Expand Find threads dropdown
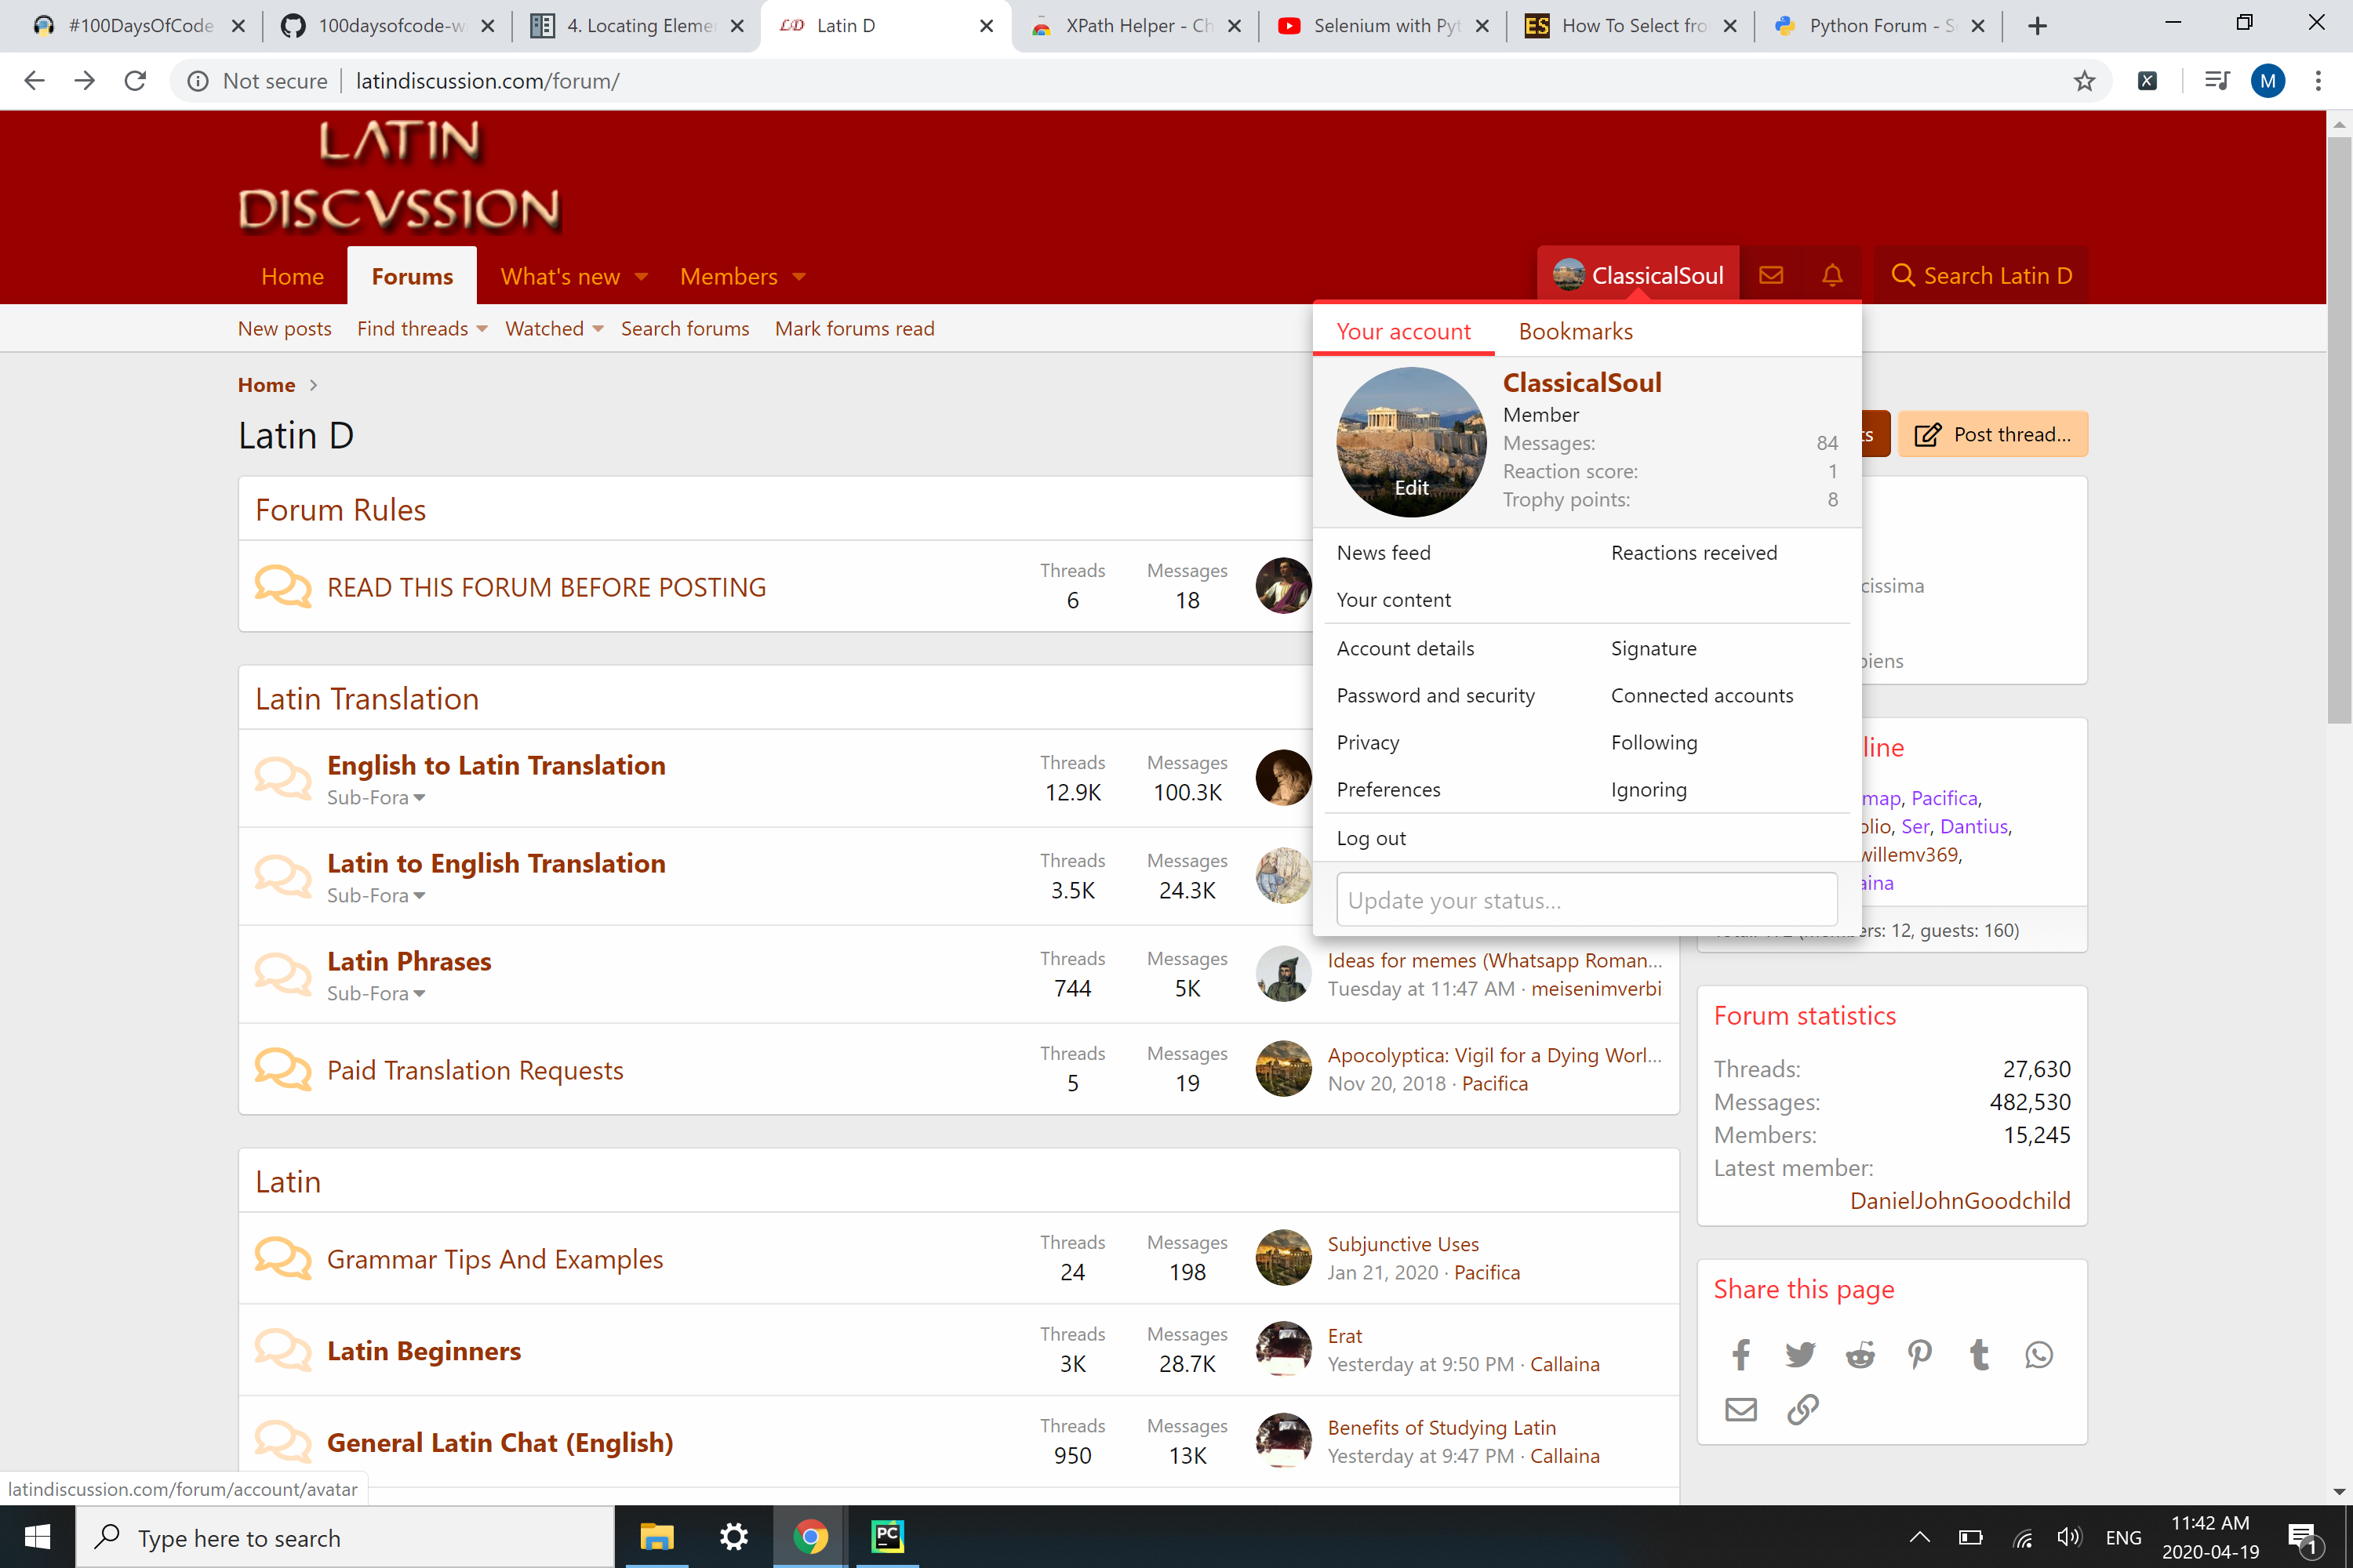Image resolution: width=2353 pixels, height=1568 pixels. pyautogui.click(x=482, y=329)
